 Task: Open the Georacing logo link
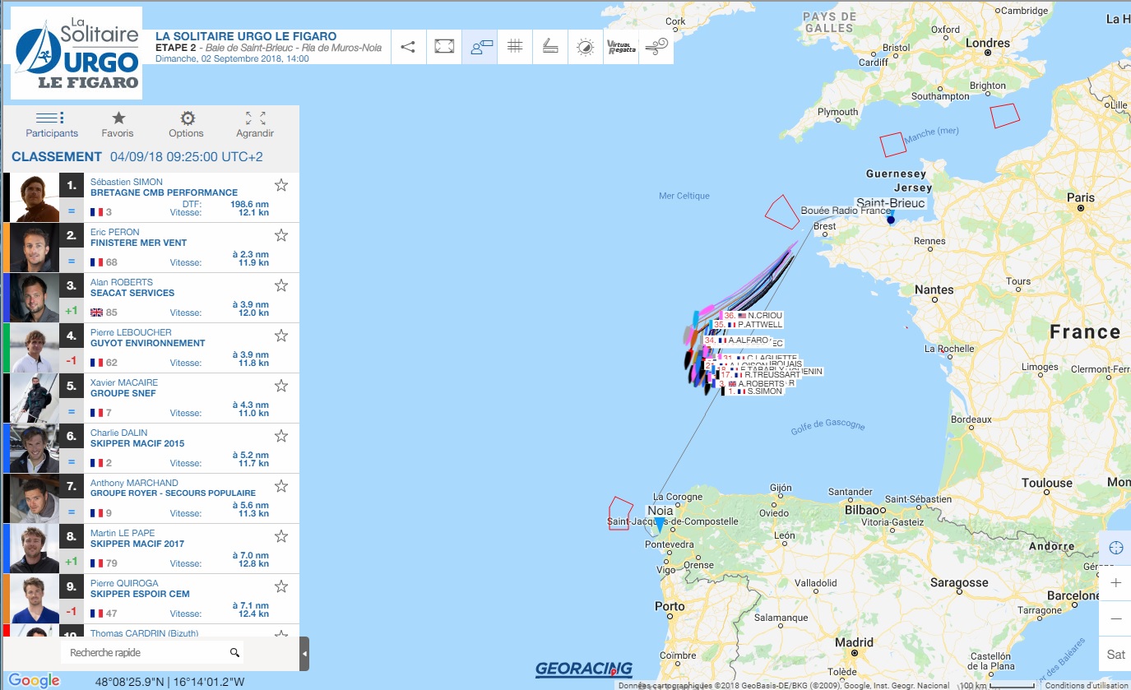[x=583, y=669]
